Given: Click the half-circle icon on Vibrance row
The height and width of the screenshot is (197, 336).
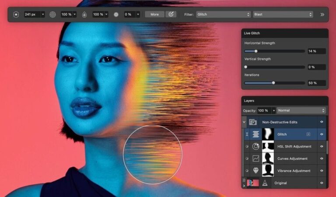Looking at the screenshot, I should coord(247,171).
